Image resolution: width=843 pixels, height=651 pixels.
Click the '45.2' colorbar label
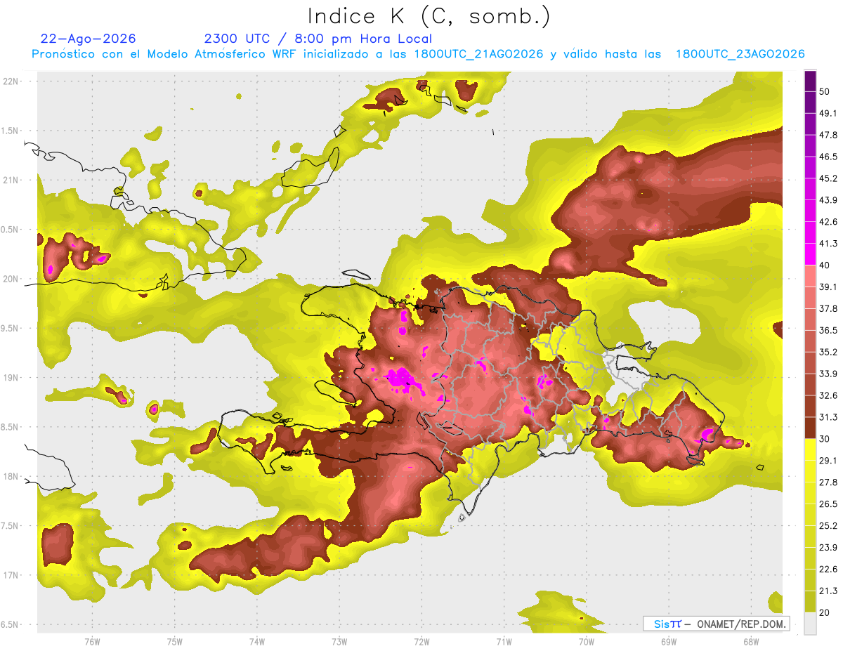click(x=828, y=178)
